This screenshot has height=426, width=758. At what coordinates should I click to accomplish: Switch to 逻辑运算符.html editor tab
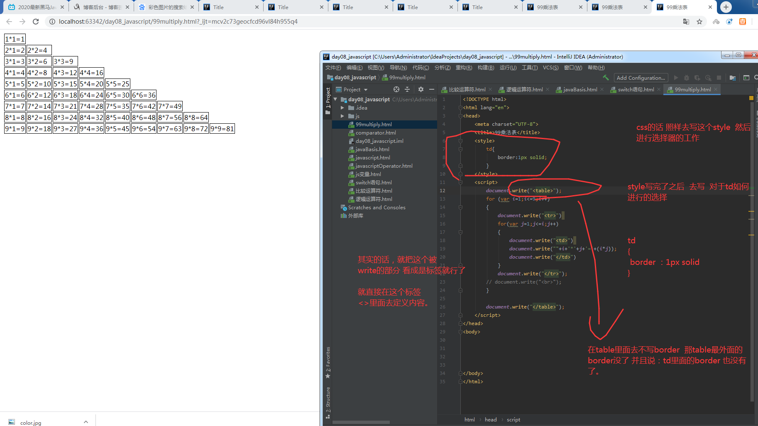pos(524,89)
